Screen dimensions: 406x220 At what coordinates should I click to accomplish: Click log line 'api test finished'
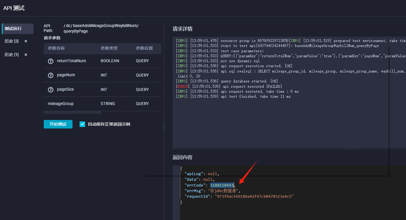click(233, 96)
